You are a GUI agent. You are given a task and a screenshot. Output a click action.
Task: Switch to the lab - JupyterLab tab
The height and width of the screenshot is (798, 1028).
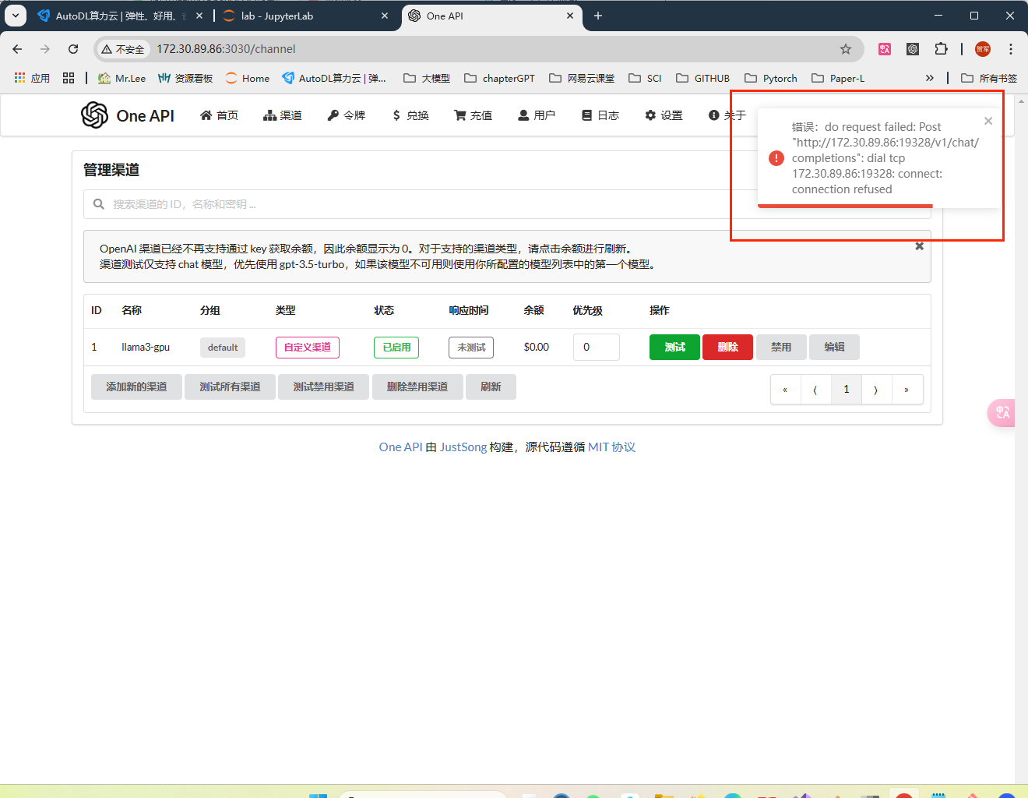click(304, 16)
